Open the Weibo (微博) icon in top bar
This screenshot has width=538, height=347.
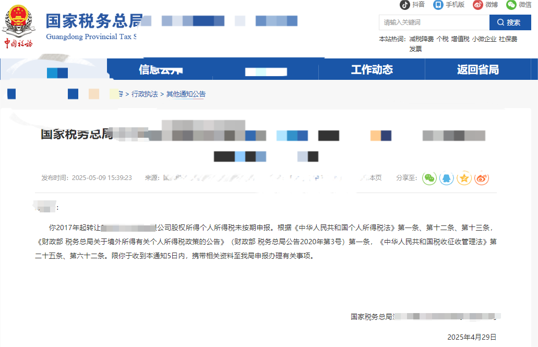pyautogui.click(x=477, y=5)
